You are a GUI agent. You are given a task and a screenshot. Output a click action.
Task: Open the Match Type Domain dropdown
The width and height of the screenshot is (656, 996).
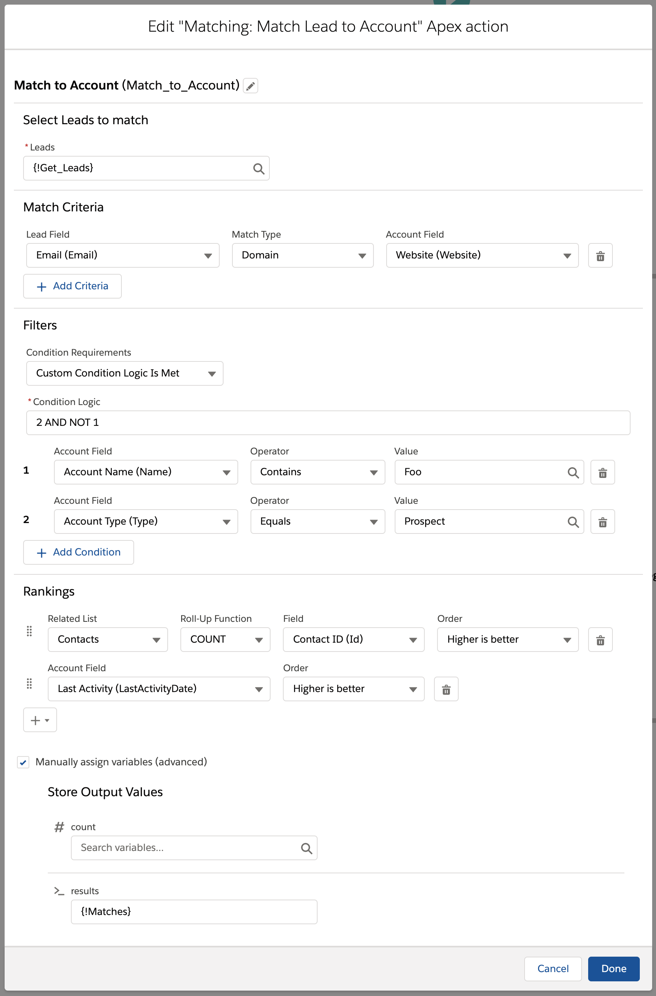[x=303, y=256]
